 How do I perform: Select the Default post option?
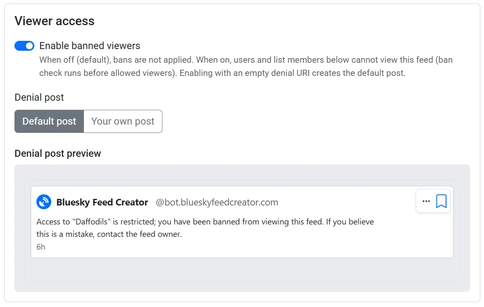(x=49, y=121)
